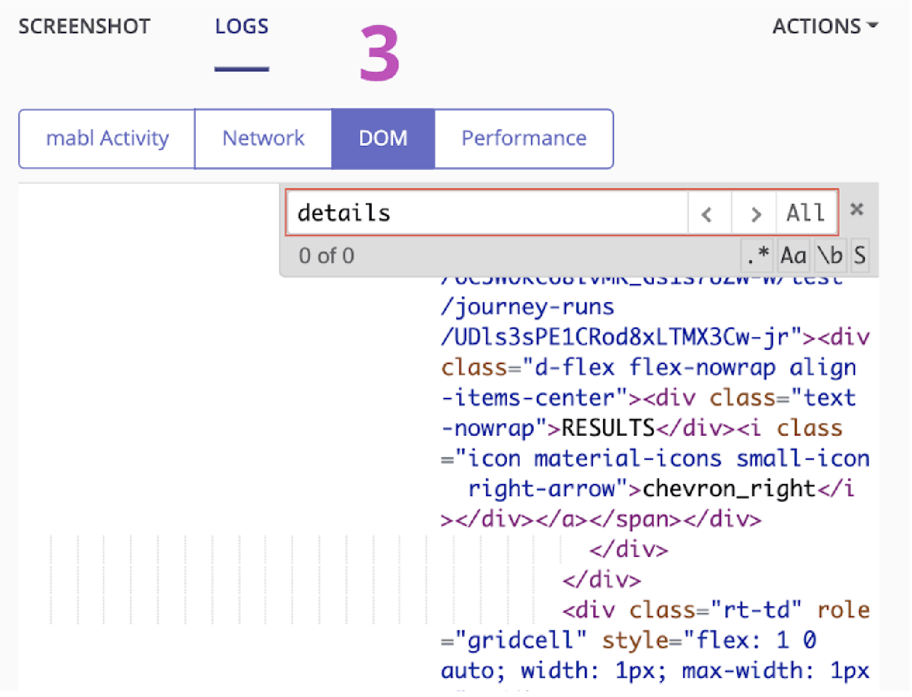Select the DOM tab
Image resolution: width=912 pixels, height=697 pixels.
coord(382,138)
